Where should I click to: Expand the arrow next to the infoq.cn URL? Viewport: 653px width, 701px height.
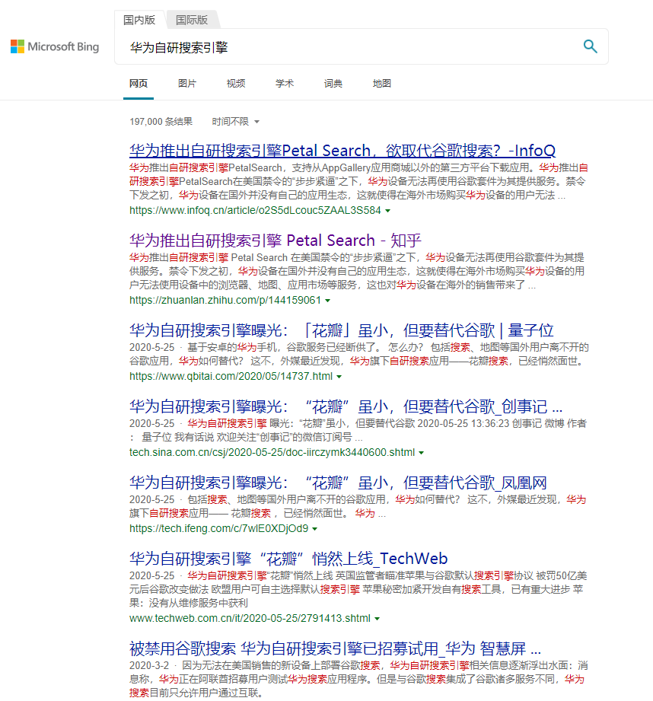(388, 211)
